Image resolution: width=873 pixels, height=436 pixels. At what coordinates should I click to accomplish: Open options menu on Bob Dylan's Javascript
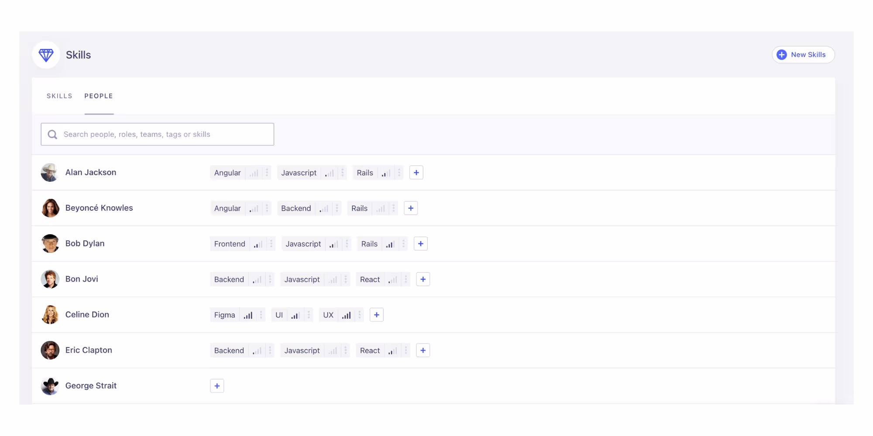(x=347, y=244)
